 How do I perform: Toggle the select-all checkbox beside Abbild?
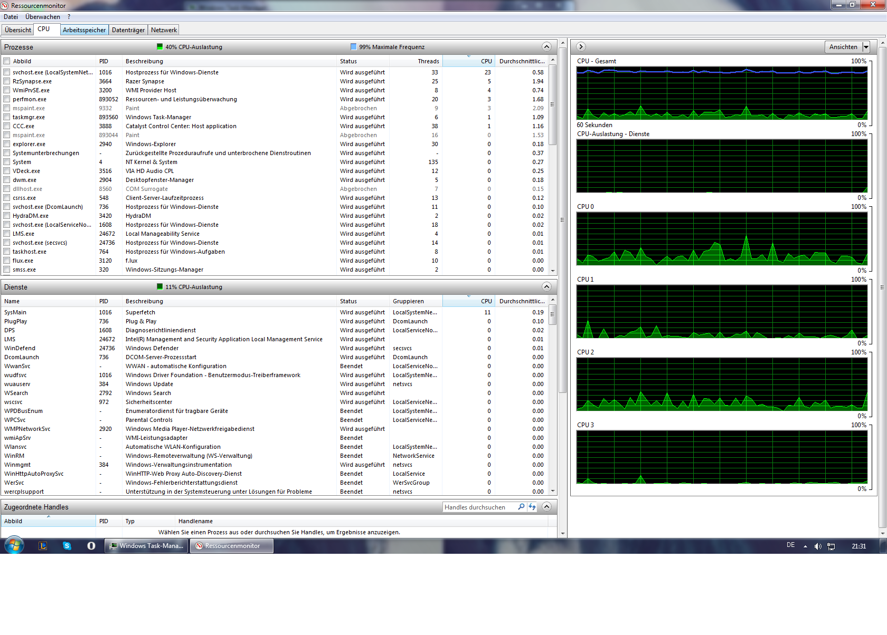(7, 61)
